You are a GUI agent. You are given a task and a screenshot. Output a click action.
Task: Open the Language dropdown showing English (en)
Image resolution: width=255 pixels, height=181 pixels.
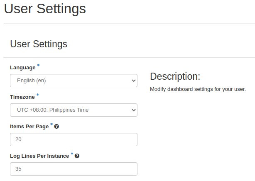coord(74,81)
